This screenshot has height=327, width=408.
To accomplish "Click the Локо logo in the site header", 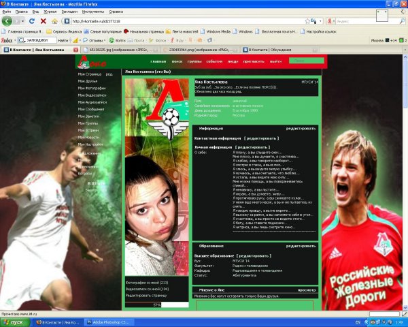I will [x=92, y=62].
